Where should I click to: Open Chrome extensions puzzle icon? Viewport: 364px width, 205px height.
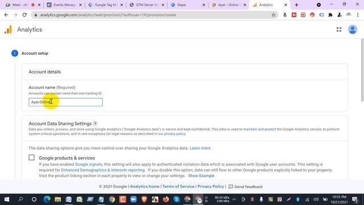click(x=330, y=15)
